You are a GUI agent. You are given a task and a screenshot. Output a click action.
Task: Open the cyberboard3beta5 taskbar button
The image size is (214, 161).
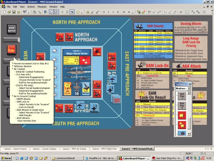point(67,158)
